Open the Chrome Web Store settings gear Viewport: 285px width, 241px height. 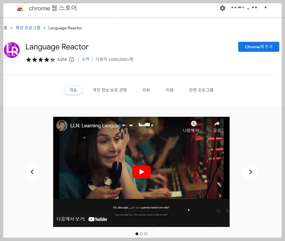click(222, 8)
